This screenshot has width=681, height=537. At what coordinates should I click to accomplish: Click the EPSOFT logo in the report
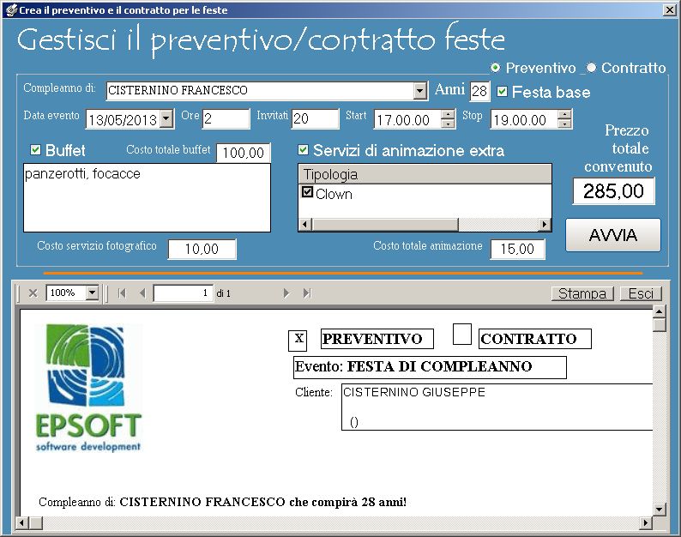88,388
